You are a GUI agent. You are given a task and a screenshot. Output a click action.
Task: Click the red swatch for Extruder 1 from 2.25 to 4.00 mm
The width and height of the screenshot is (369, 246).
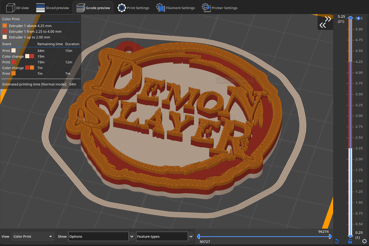pyautogui.click(x=5, y=31)
